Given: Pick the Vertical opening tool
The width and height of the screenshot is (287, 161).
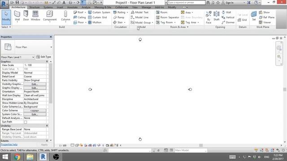Looking at the screenshot, I should 228,17.
